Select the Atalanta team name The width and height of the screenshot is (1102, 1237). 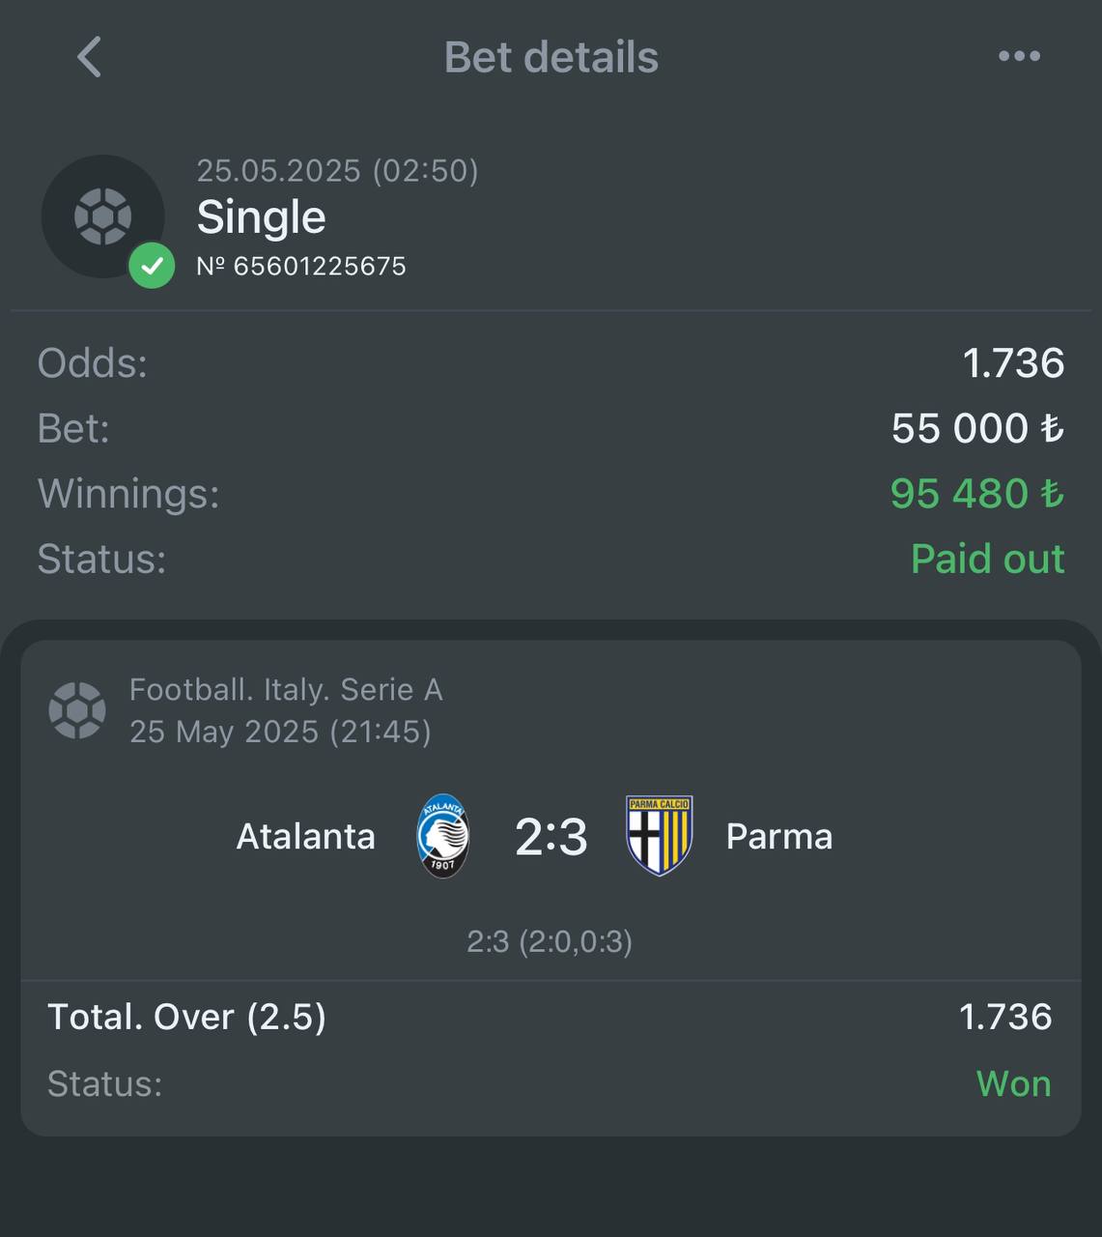point(306,836)
